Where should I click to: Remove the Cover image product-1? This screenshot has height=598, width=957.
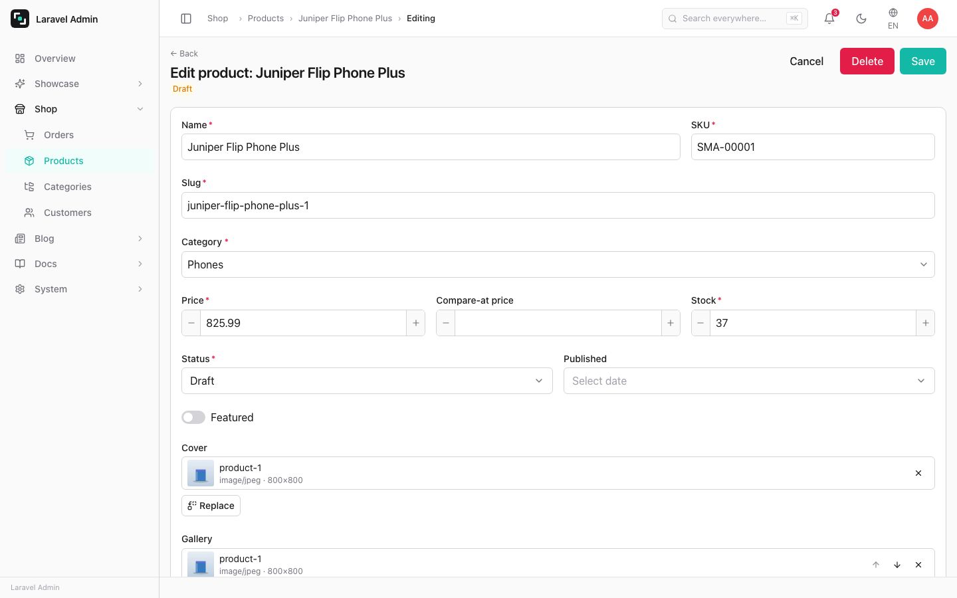(x=918, y=473)
